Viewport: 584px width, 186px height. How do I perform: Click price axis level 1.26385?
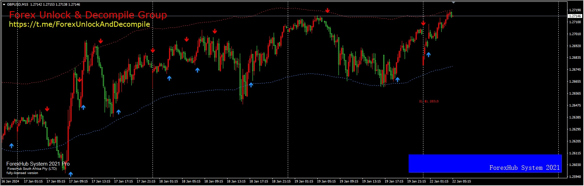575,117
